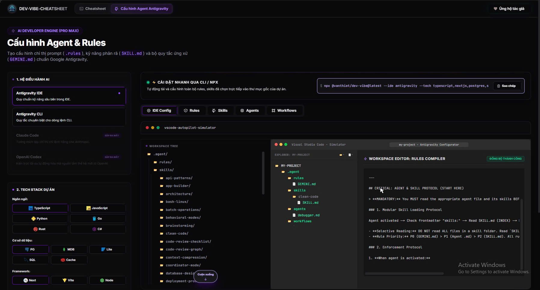Select Cấu hình Agent Antigravity tab
The image size is (540, 290).
pos(142,9)
